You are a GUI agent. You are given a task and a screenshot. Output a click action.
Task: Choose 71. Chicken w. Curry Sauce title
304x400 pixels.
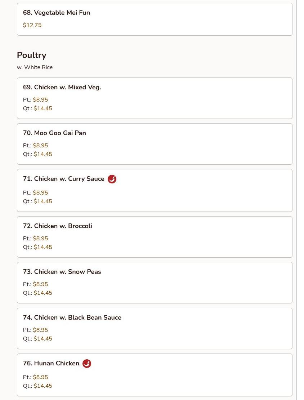[x=64, y=179]
